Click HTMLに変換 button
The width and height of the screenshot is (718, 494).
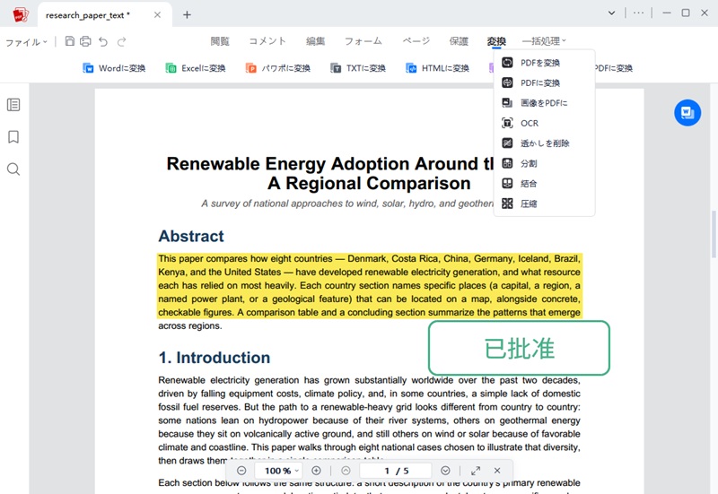(x=437, y=68)
